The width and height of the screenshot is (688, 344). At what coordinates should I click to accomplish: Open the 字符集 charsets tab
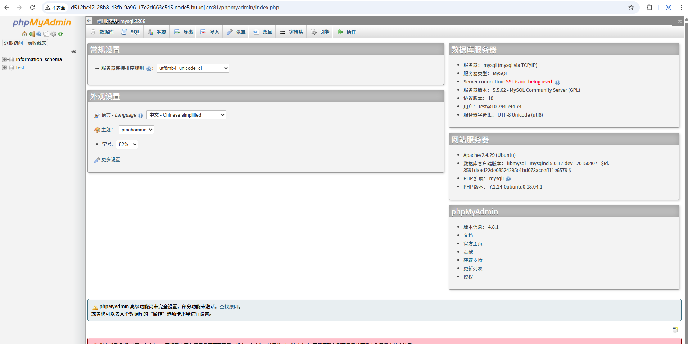coord(292,32)
